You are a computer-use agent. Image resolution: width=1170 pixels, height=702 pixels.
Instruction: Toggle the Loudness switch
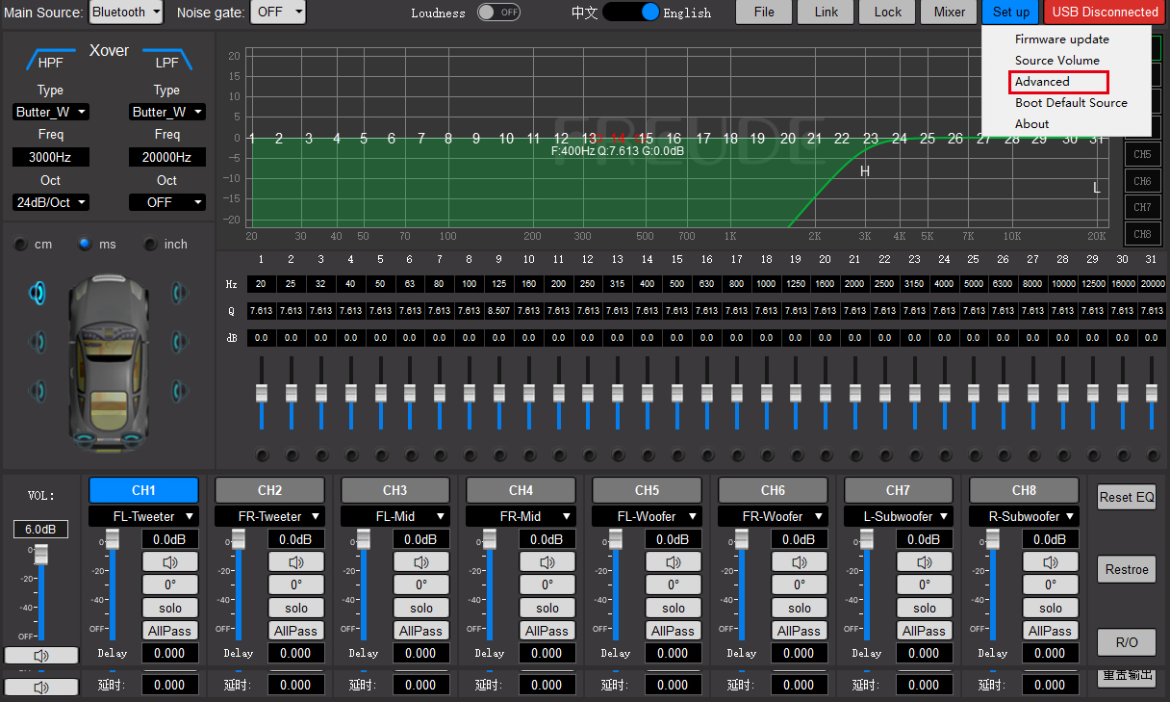[498, 13]
